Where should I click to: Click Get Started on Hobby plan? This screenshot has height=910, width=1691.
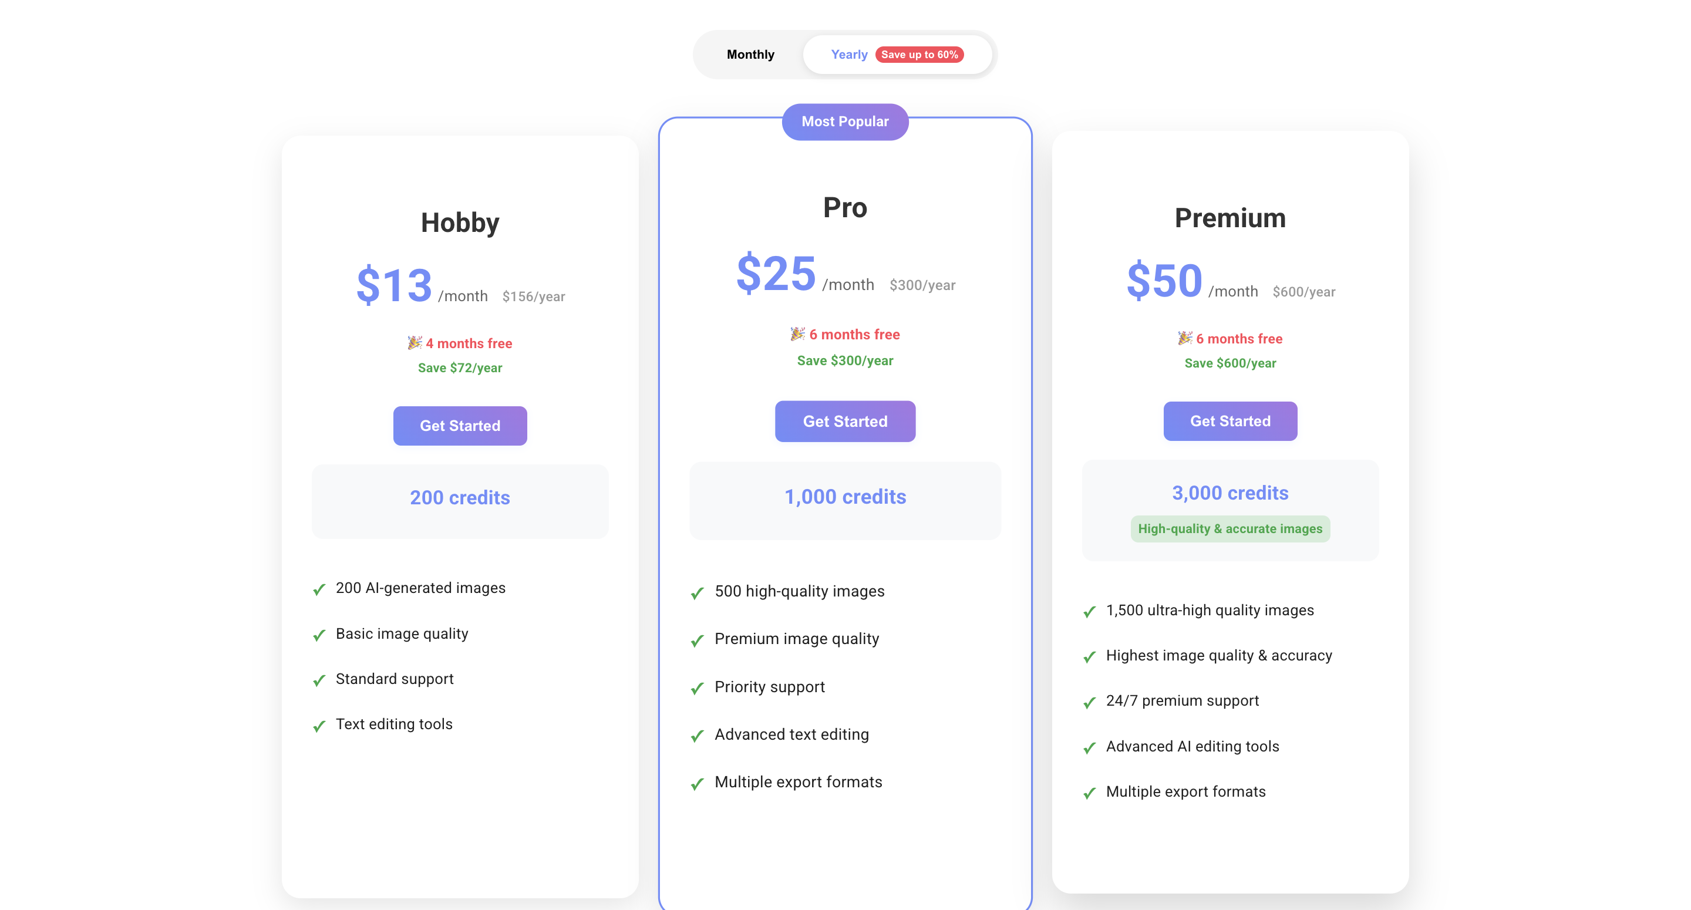(x=460, y=426)
